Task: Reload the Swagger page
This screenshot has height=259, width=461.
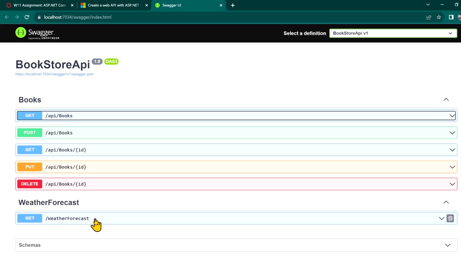Action: tap(27, 17)
